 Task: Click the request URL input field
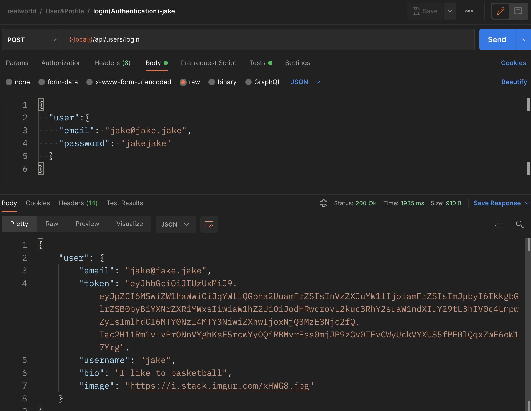pos(267,40)
